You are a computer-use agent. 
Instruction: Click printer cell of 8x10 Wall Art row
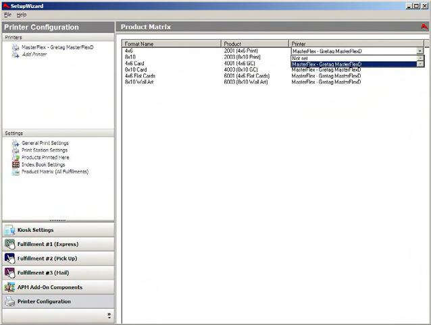(326, 82)
